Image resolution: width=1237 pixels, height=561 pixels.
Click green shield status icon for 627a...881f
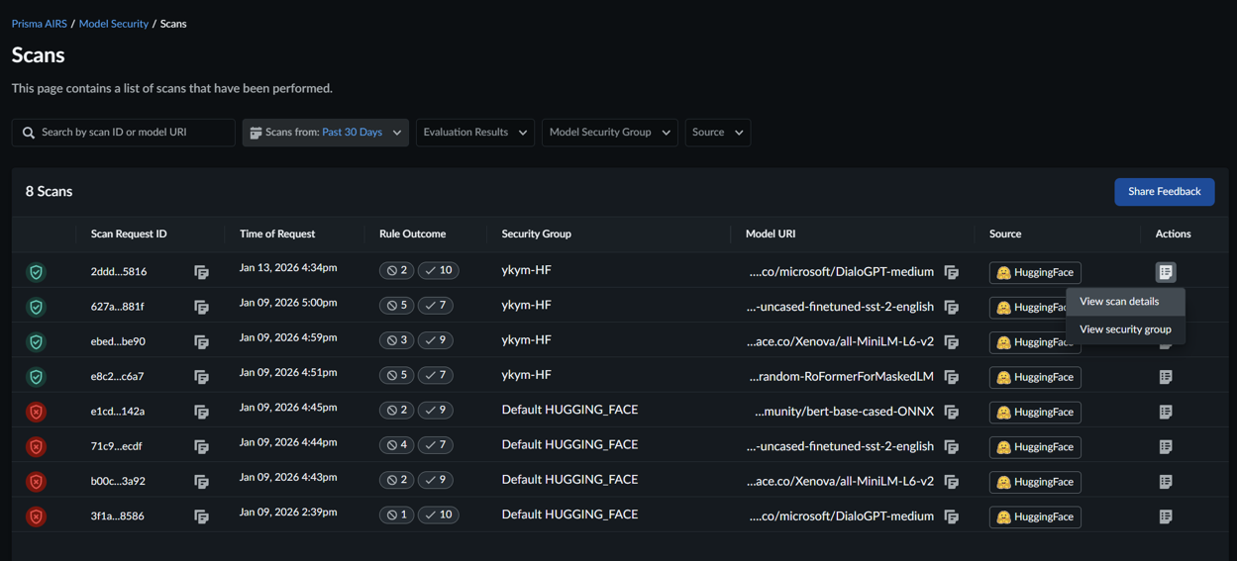[37, 307]
